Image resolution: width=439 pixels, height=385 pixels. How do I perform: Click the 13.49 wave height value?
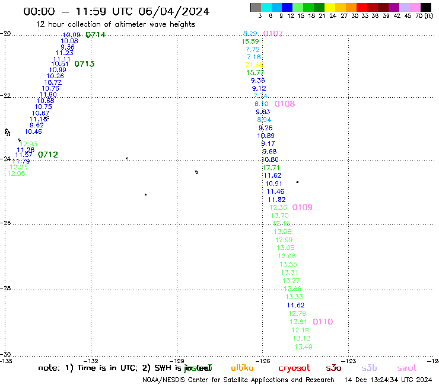304,346
